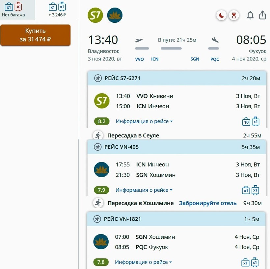The width and height of the screenshot is (270, 269).
Task: Open the 'Забронируйте отель' link
Action: point(208,203)
